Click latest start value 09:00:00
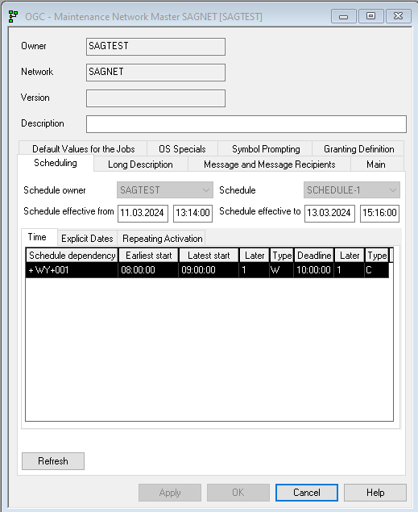This screenshot has height=512, width=418. (199, 270)
